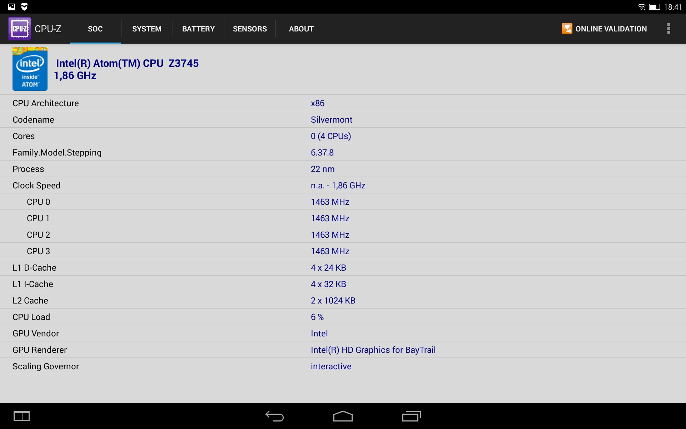
Task: Tap the GPU Vendor label
Action: point(36,334)
